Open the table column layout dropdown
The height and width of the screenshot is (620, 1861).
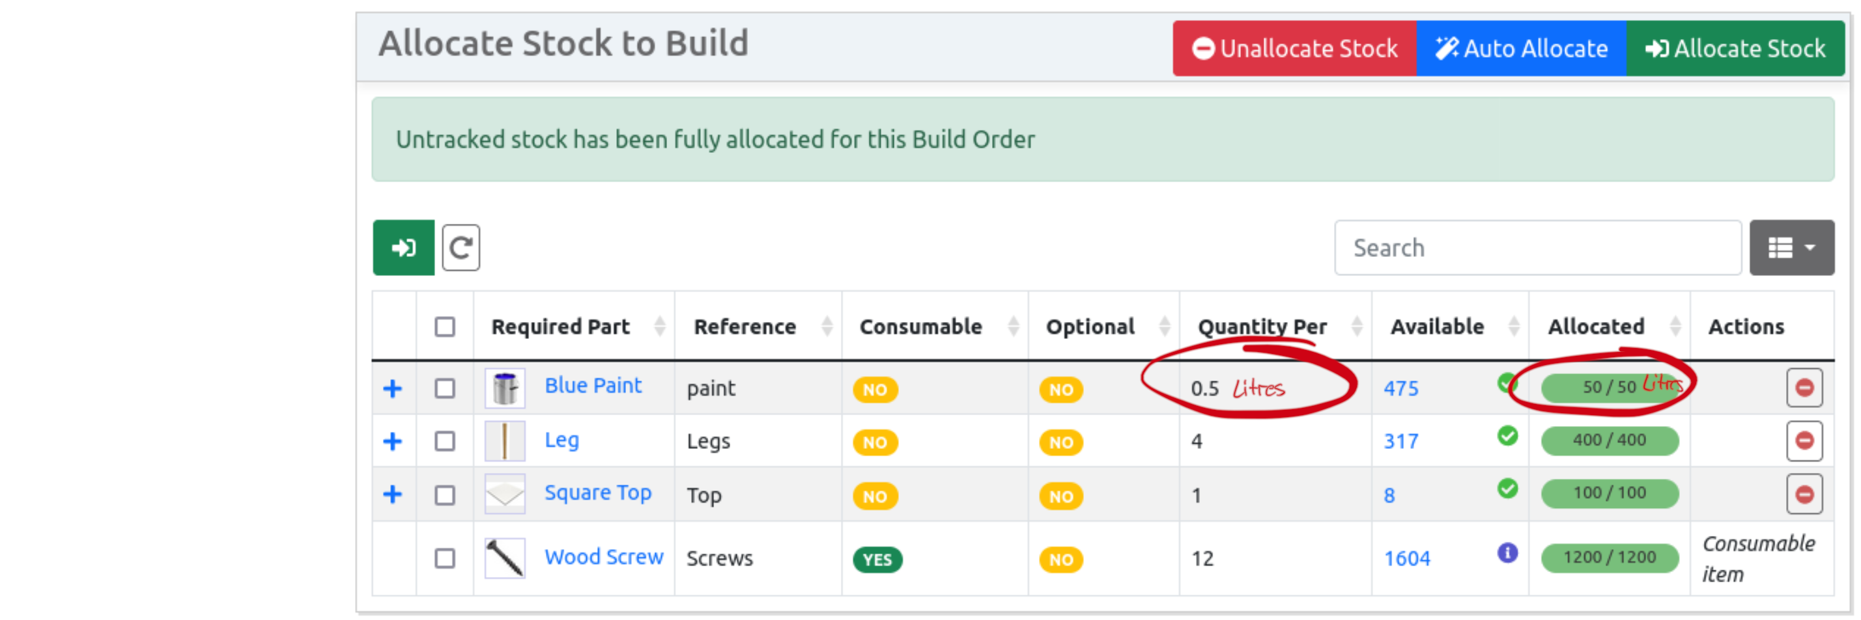coord(1793,248)
